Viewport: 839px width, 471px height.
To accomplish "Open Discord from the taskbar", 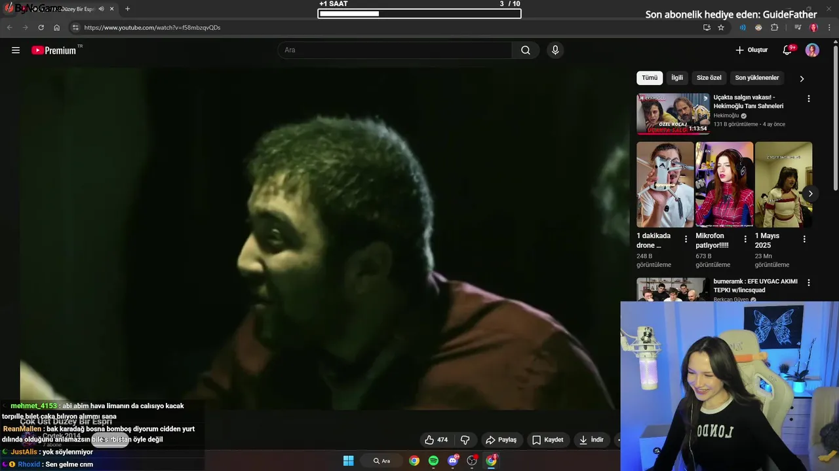I will point(453,461).
